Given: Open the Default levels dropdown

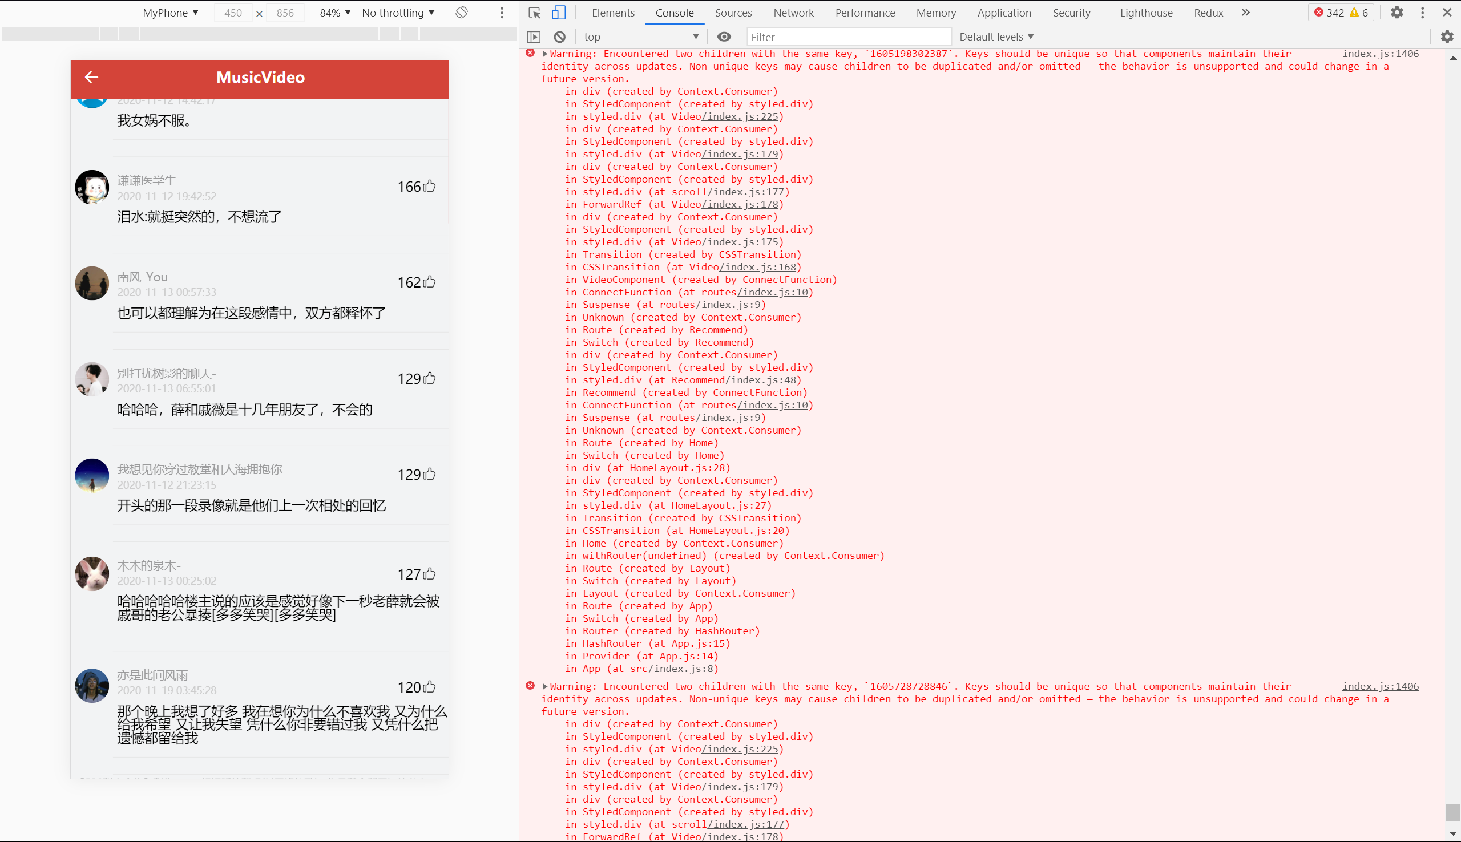Looking at the screenshot, I should [x=996, y=37].
